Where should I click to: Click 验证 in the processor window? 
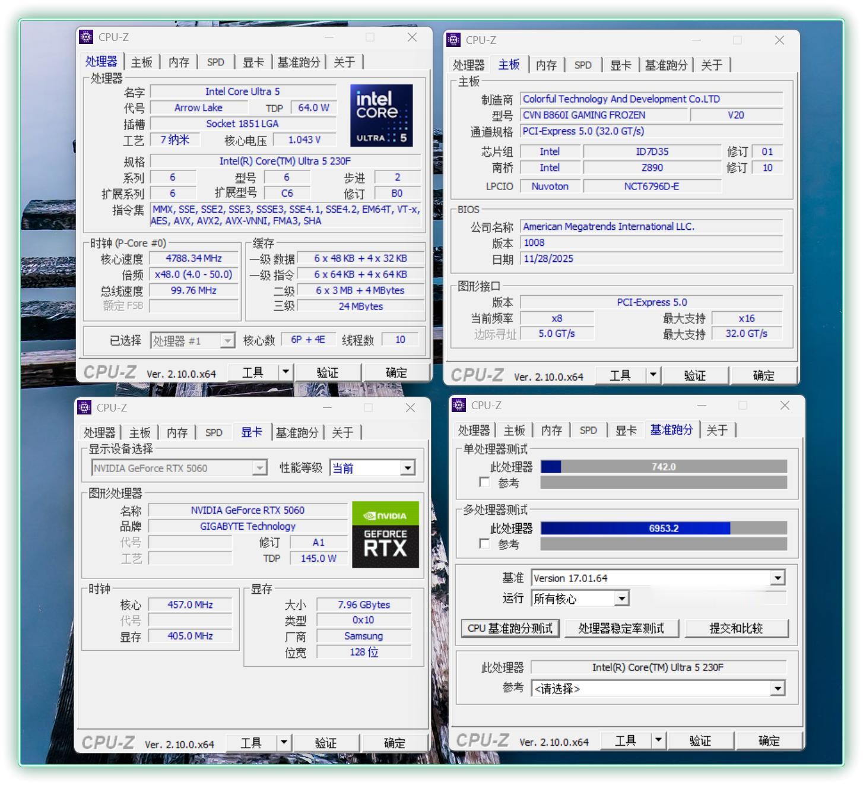click(x=328, y=372)
